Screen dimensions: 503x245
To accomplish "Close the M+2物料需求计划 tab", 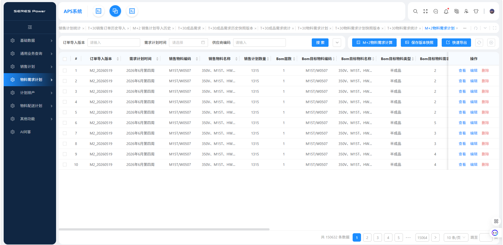I will coord(457,28).
